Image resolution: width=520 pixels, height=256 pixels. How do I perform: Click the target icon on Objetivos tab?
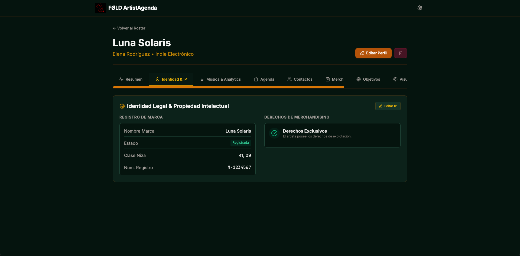(x=359, y=79)
